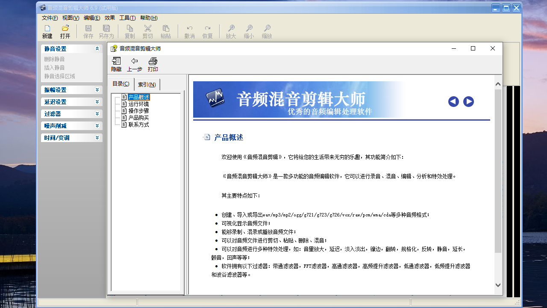Collapse the 静音设置 panel section
Image resolution: width=547 pixels, height=308 pixels.
(97, 49)
